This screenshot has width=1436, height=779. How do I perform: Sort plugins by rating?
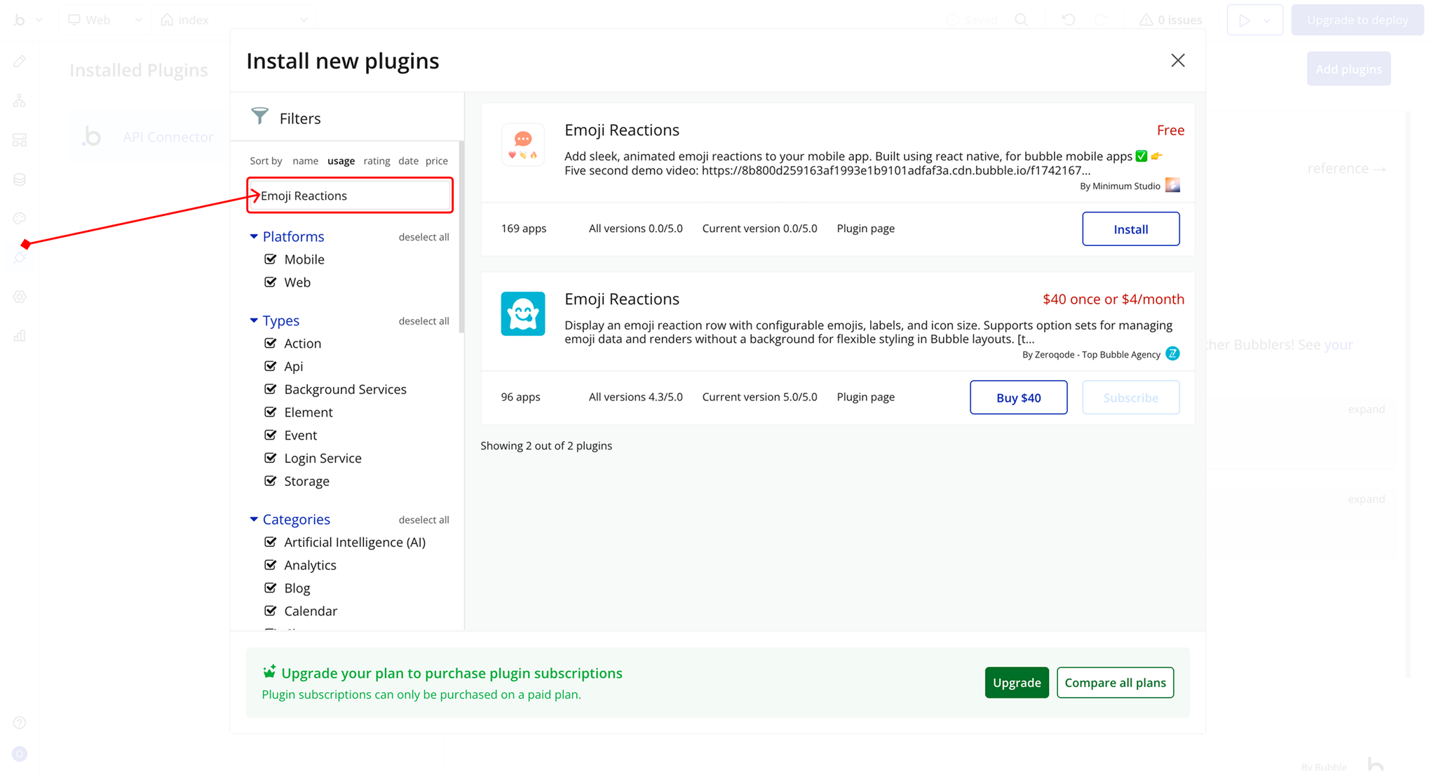pos(377,161)
